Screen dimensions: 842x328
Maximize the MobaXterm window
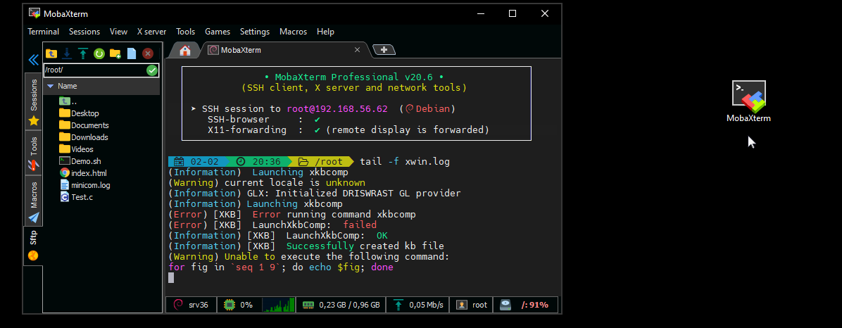(513, 13)
